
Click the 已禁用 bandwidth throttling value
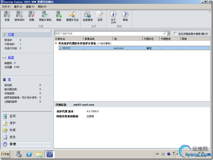point(90,117)
